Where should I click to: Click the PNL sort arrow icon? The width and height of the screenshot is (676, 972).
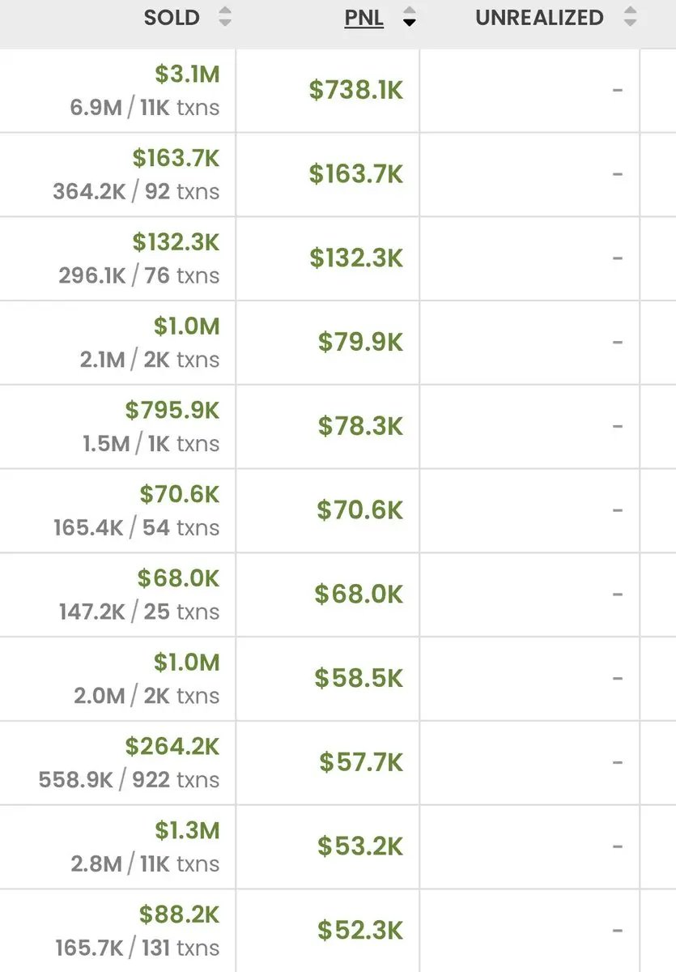(410, 17)
